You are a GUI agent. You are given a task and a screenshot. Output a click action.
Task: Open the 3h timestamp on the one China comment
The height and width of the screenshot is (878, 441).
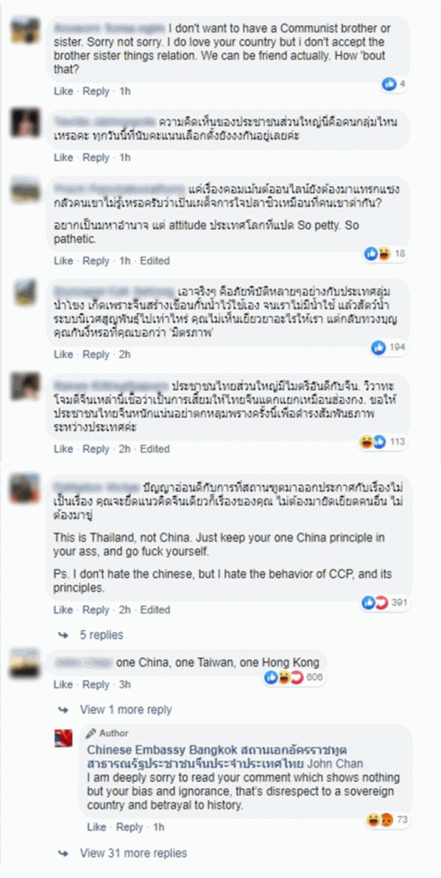[x=124, y=685]
